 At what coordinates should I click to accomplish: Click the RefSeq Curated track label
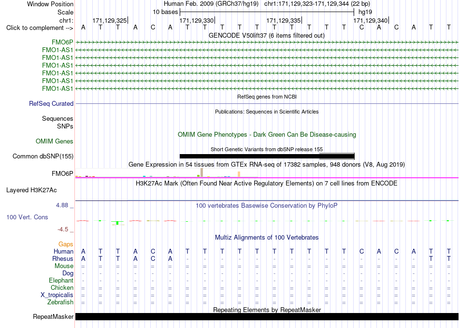(x=51, y=103)
